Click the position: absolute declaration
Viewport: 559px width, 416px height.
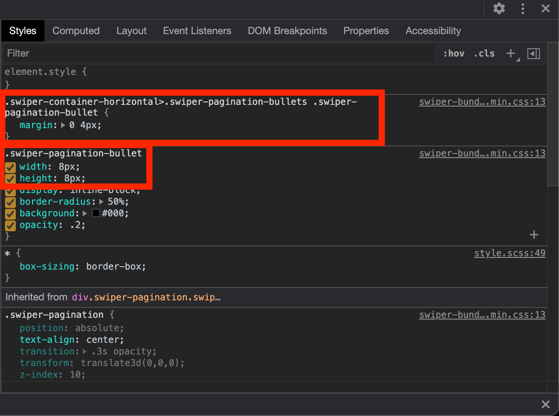[x=71, y=328]
